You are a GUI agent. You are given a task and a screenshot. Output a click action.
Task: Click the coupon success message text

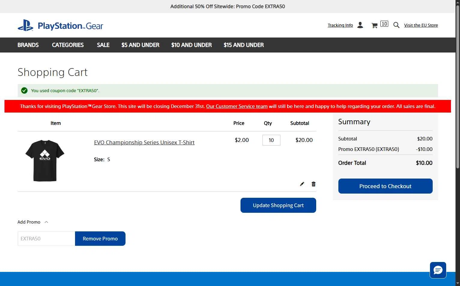[x=65, y=91]
